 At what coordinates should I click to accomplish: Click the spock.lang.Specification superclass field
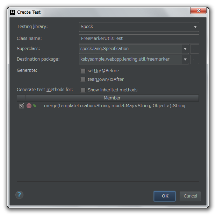(130, 49)
